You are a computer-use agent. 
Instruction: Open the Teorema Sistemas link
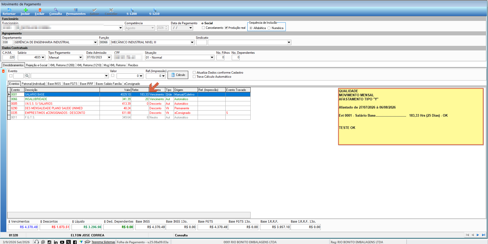pyautogui.click(x=103, y=242)
